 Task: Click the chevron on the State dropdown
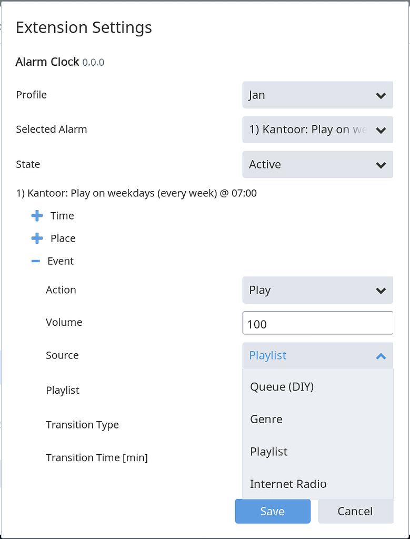click(x=381, y=164)
